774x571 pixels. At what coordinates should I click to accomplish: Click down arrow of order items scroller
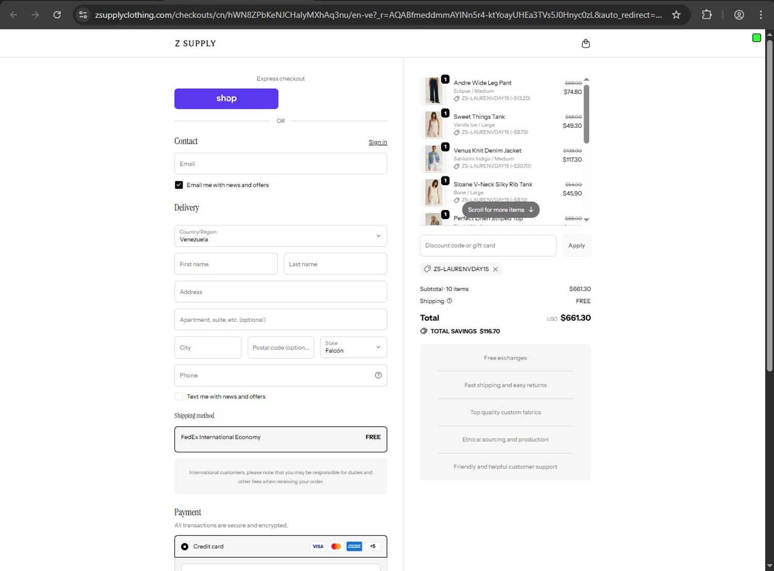point(586,220)
